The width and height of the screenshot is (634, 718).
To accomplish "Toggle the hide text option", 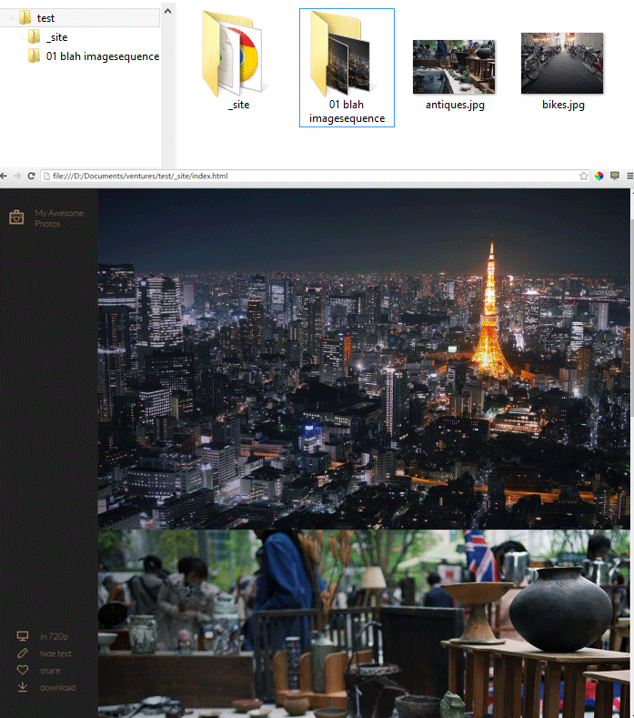I will click(55, 653).
